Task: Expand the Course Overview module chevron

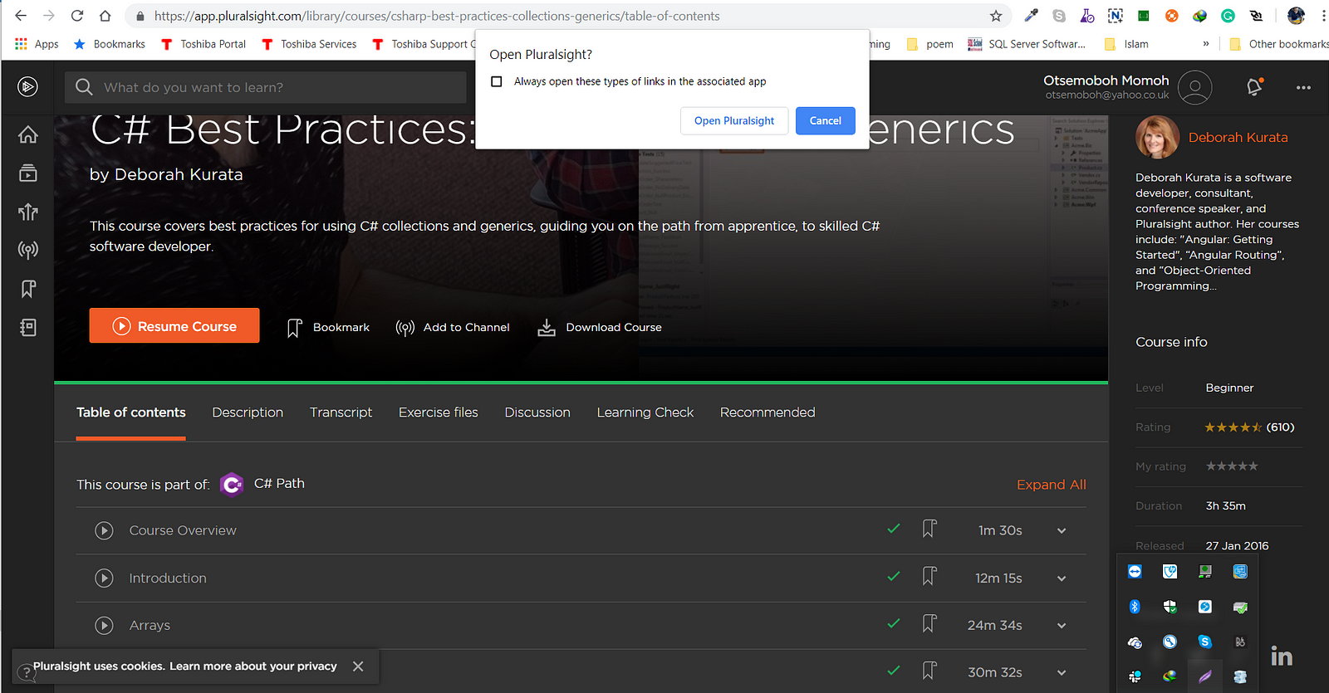Action: point(1062,531)
